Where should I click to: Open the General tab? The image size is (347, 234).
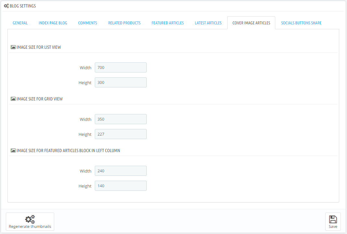click(x=20, y=23)
